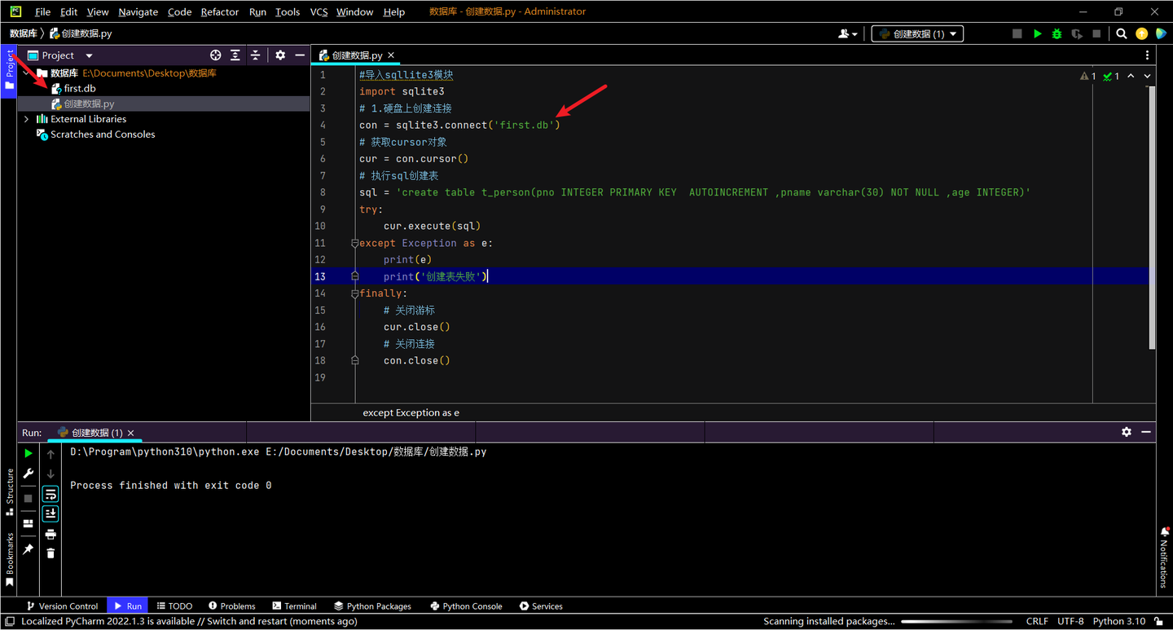The height and width of the screenshot is (630, 1173).
Task: Open the Run menu
Action: tap(257, 11)
